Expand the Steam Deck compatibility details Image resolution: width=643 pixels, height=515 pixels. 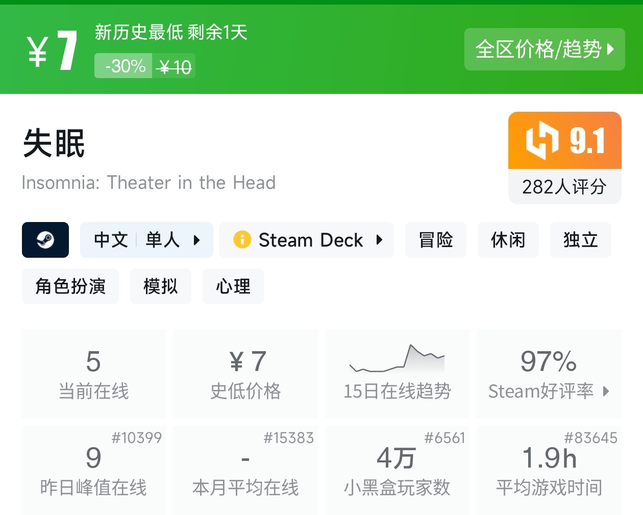coord(380,240)
